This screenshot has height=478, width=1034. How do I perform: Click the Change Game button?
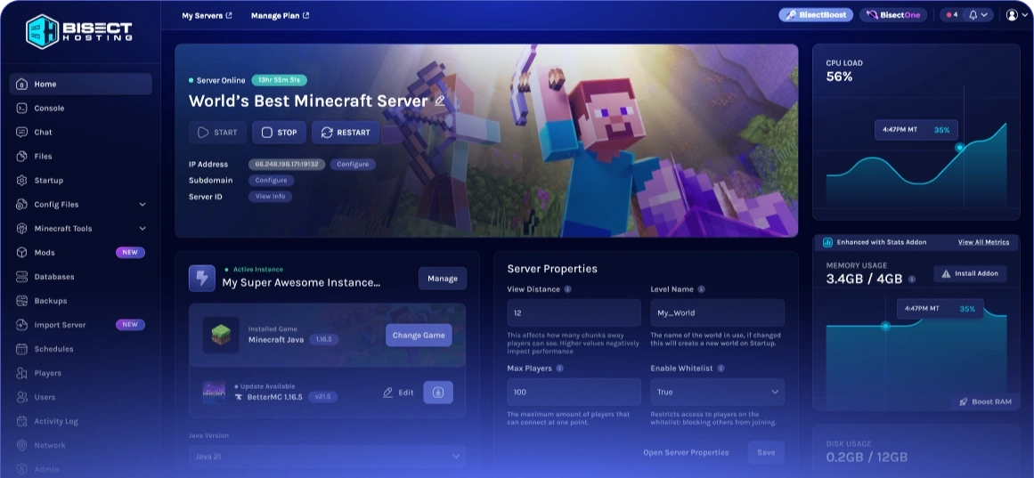click(x=419, y=335)
